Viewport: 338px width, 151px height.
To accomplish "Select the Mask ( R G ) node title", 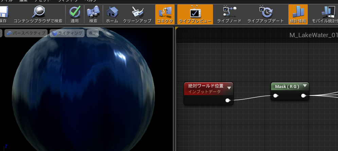I will tap(287, 87).
